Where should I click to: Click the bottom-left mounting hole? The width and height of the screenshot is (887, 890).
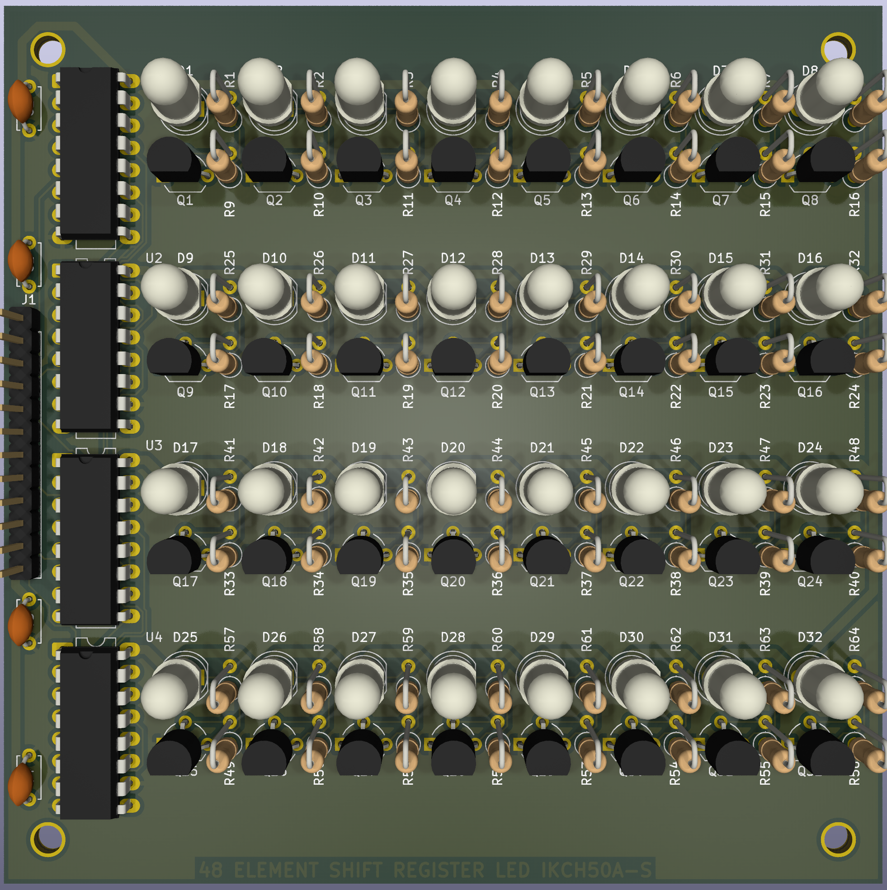(47, 839)
